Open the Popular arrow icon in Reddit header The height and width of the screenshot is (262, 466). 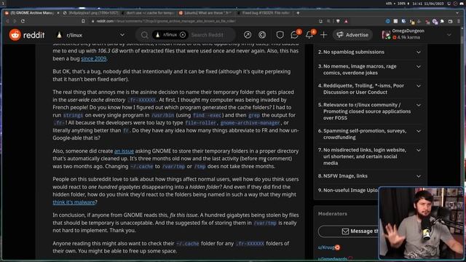(x=248, y=35)
